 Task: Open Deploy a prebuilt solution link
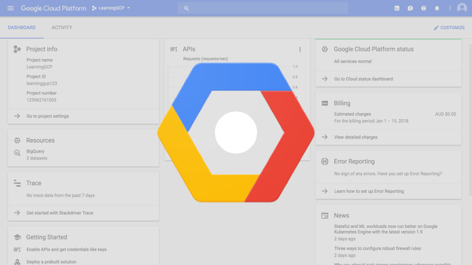click(52, 262)
